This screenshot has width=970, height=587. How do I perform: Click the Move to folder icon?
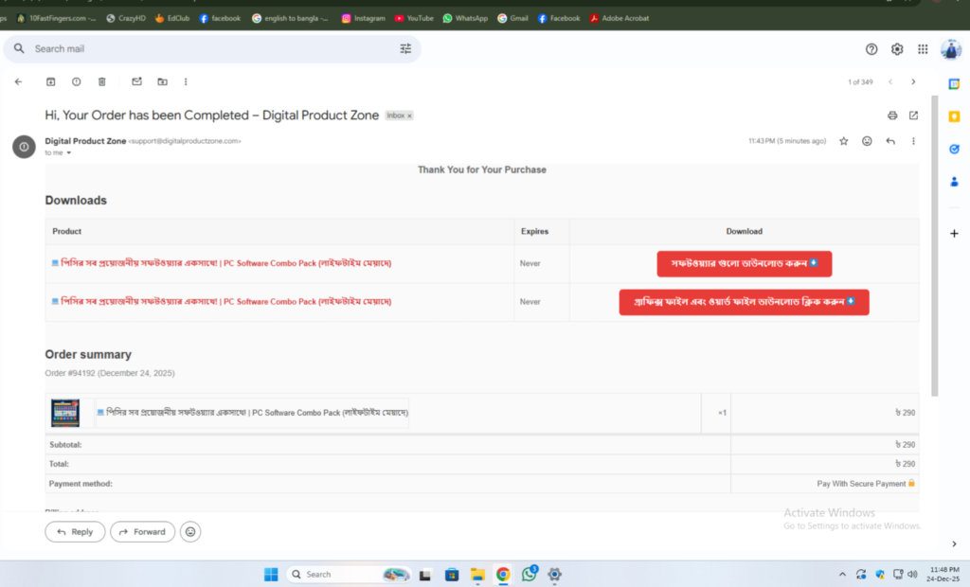click(162, 82)
